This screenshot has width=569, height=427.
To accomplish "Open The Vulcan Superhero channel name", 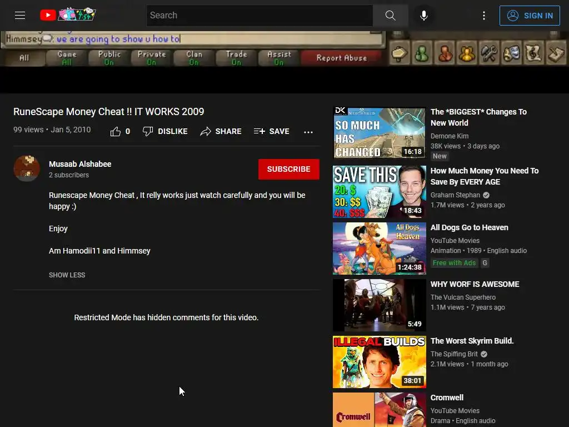I will pos(463,297).
